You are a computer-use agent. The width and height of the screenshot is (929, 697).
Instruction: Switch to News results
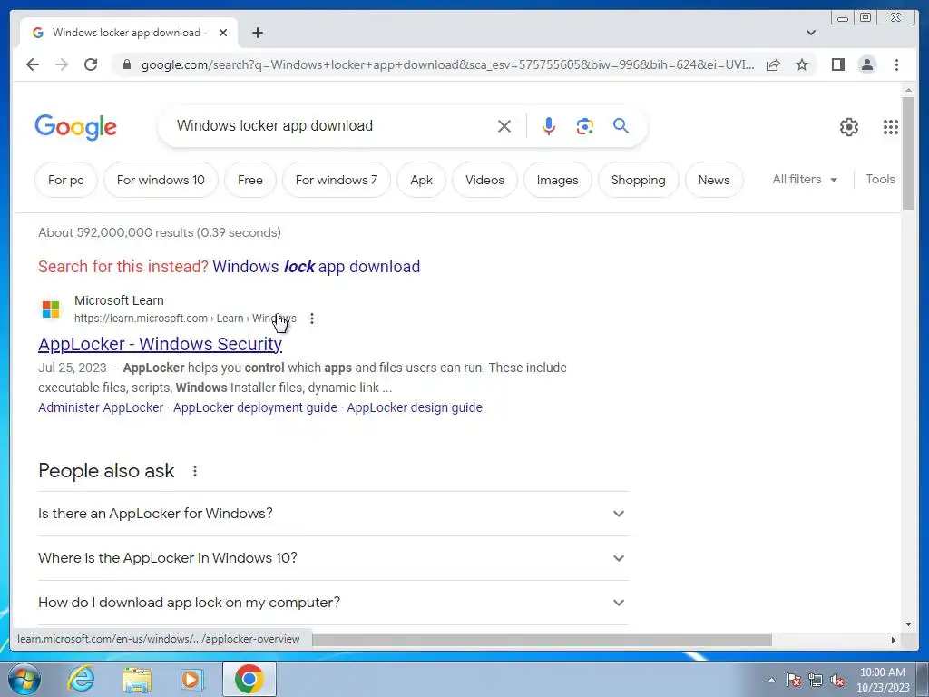pyautogui.click(x=714, y=180)
